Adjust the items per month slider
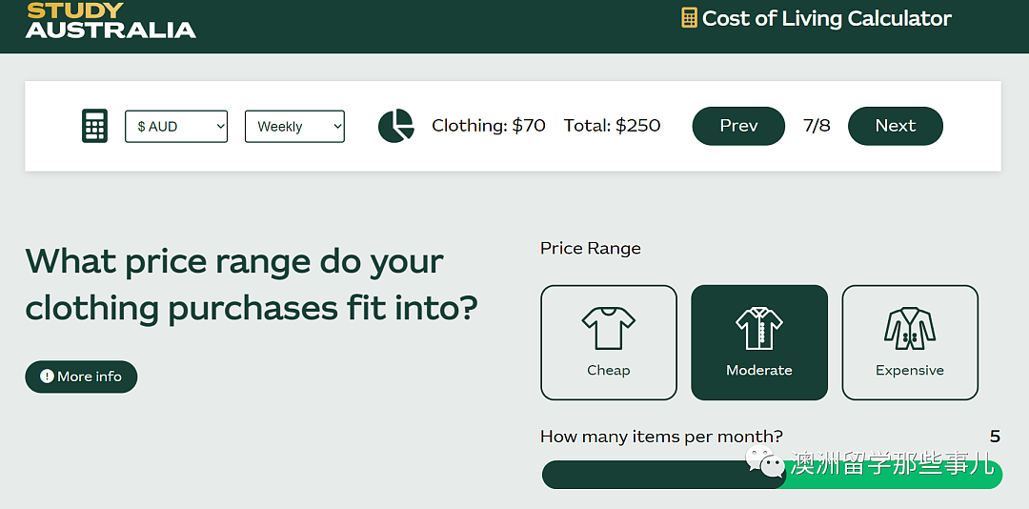Viewport: 1029px width, 509px height. (772, 474)
